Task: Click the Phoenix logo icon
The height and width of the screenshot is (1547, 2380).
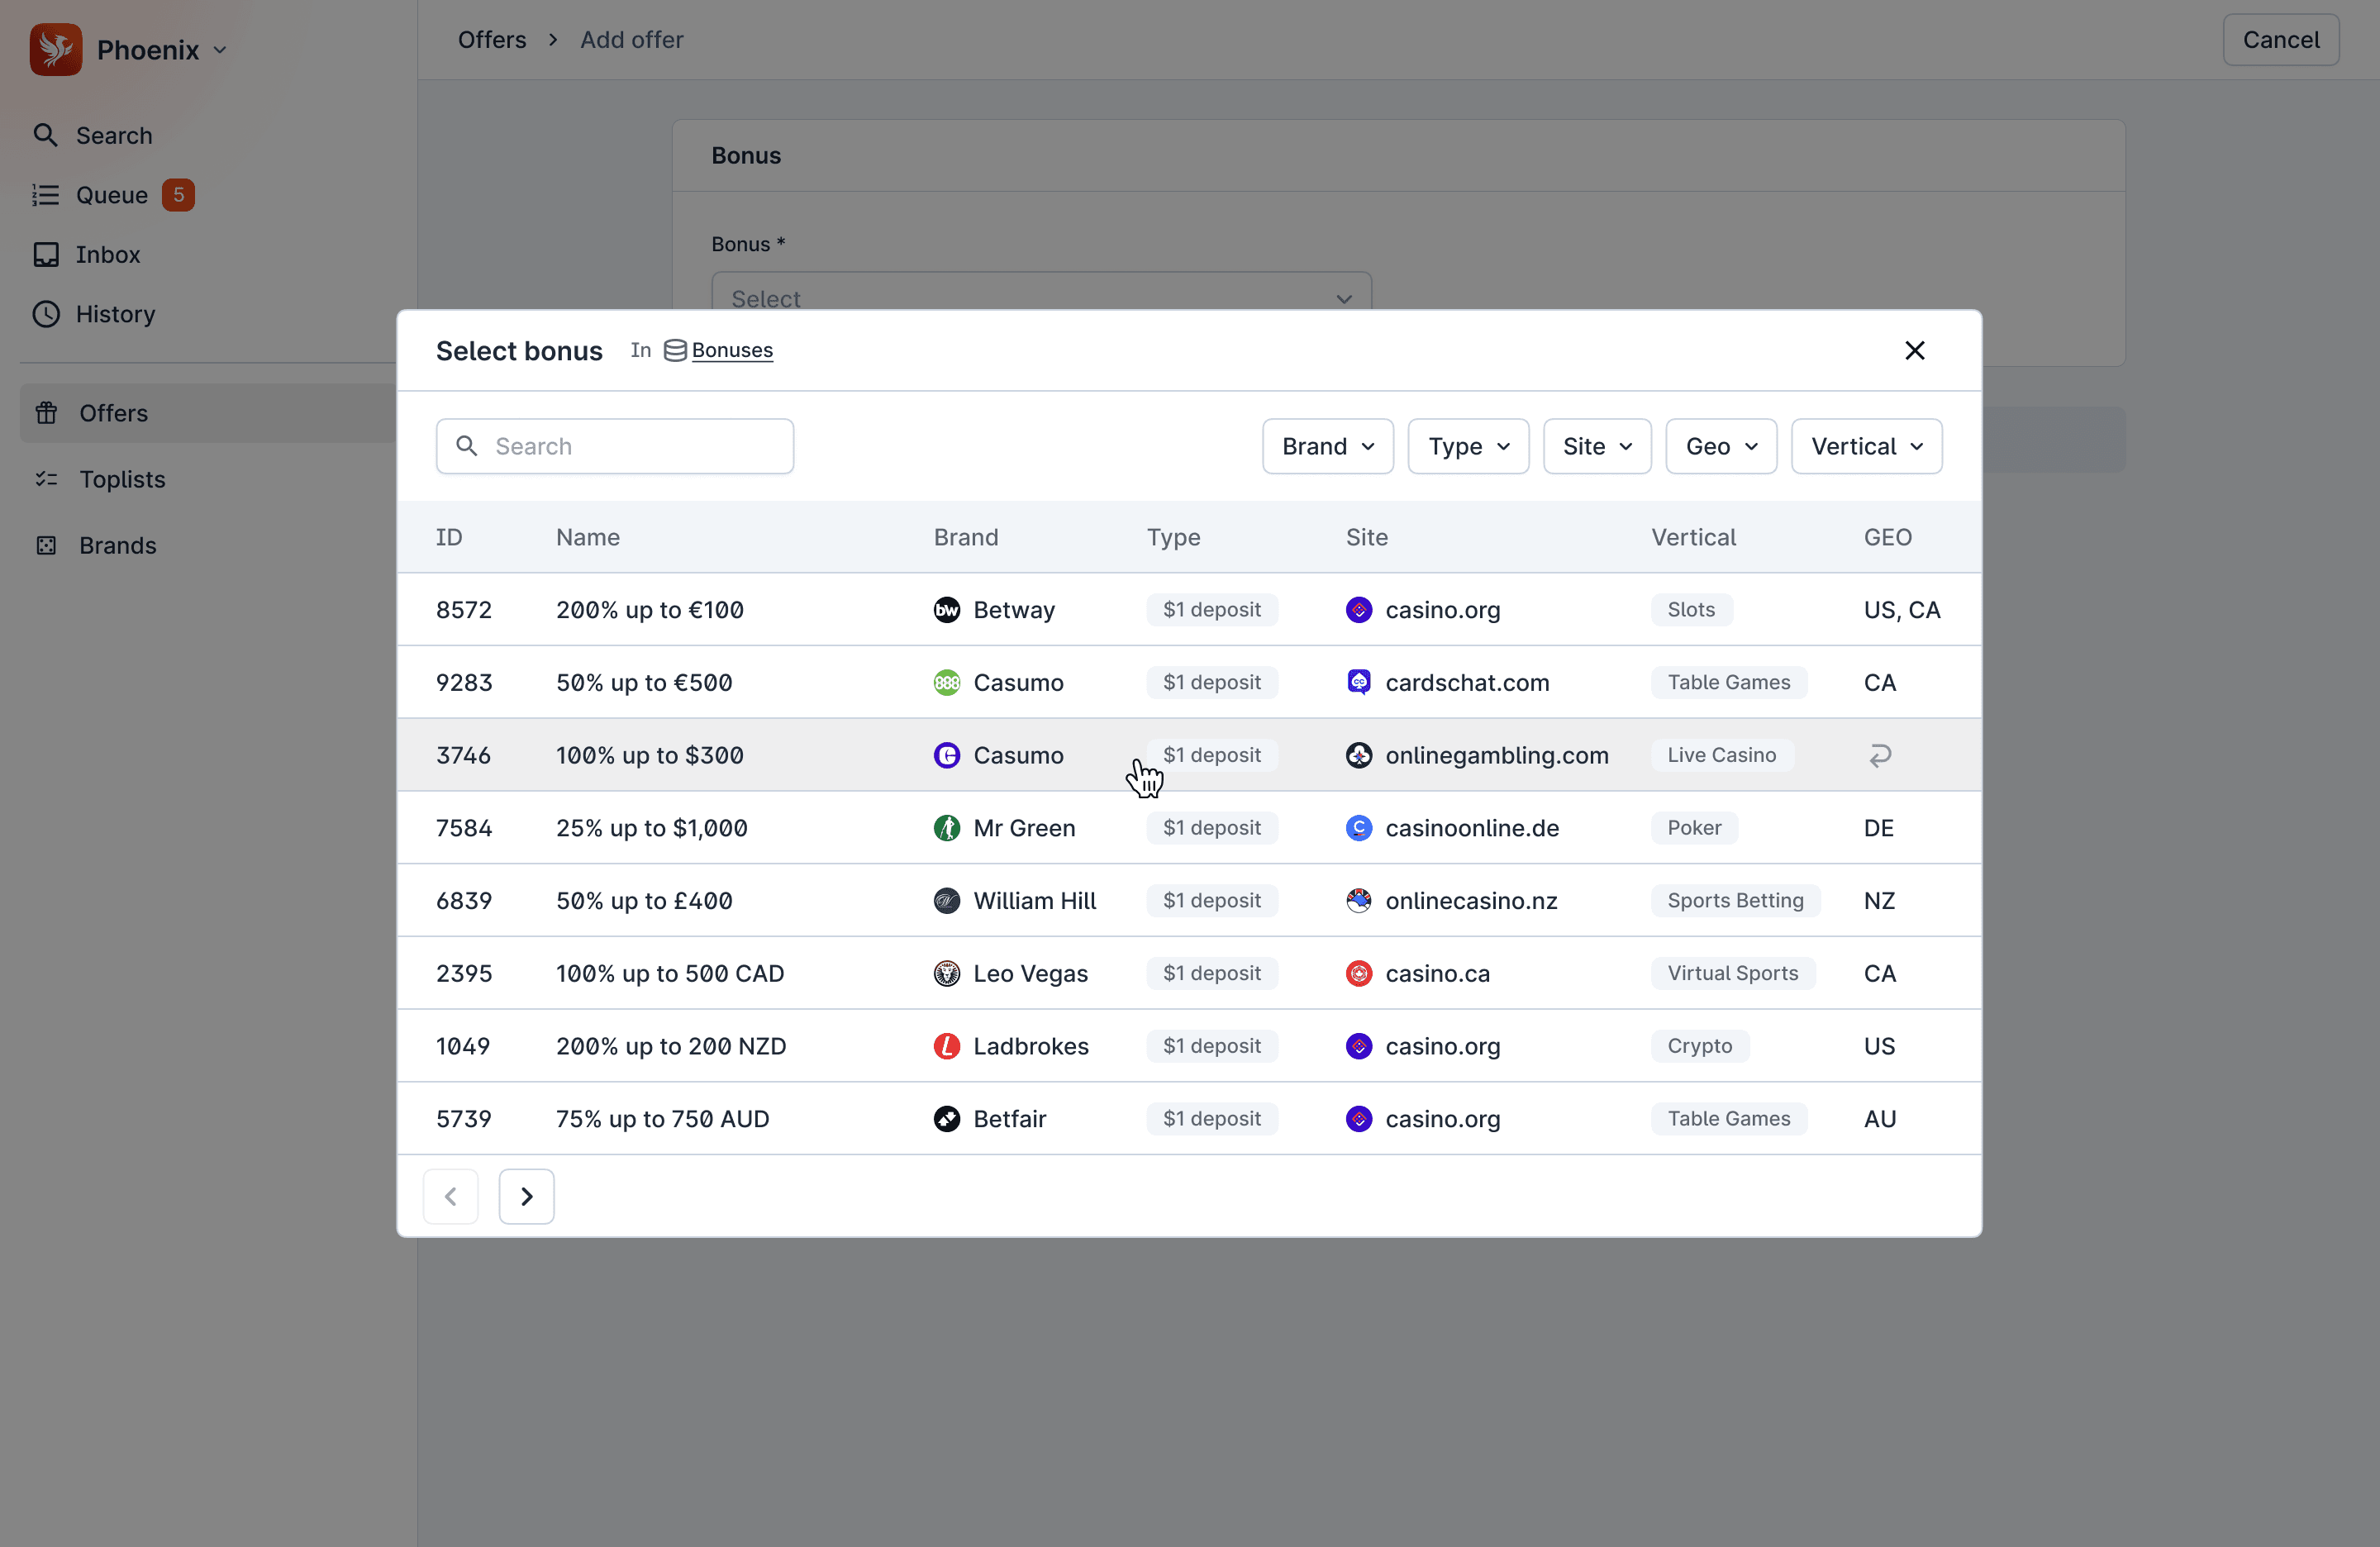Action: [55, 50]
